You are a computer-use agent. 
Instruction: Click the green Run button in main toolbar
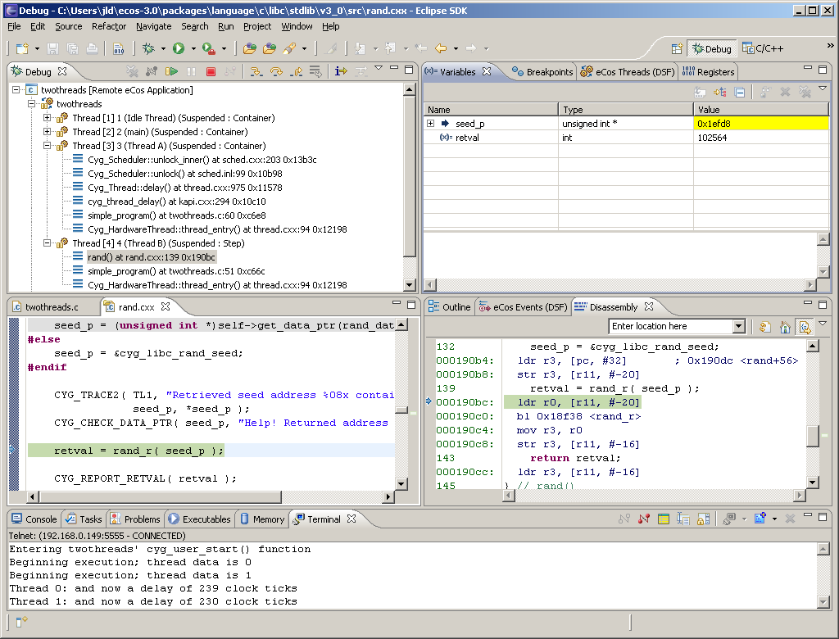point(179,48)
